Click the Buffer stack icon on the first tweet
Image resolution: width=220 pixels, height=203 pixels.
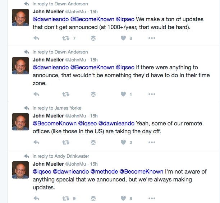(93, 38)
